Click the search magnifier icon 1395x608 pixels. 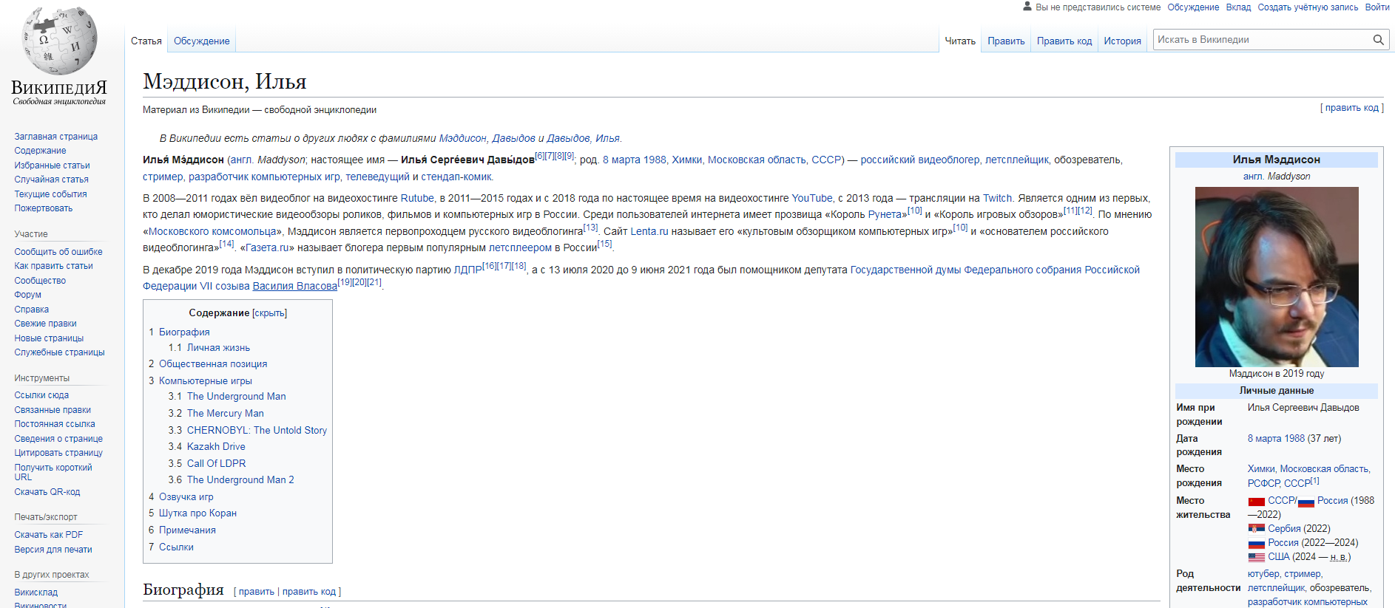pos(1378,40)
